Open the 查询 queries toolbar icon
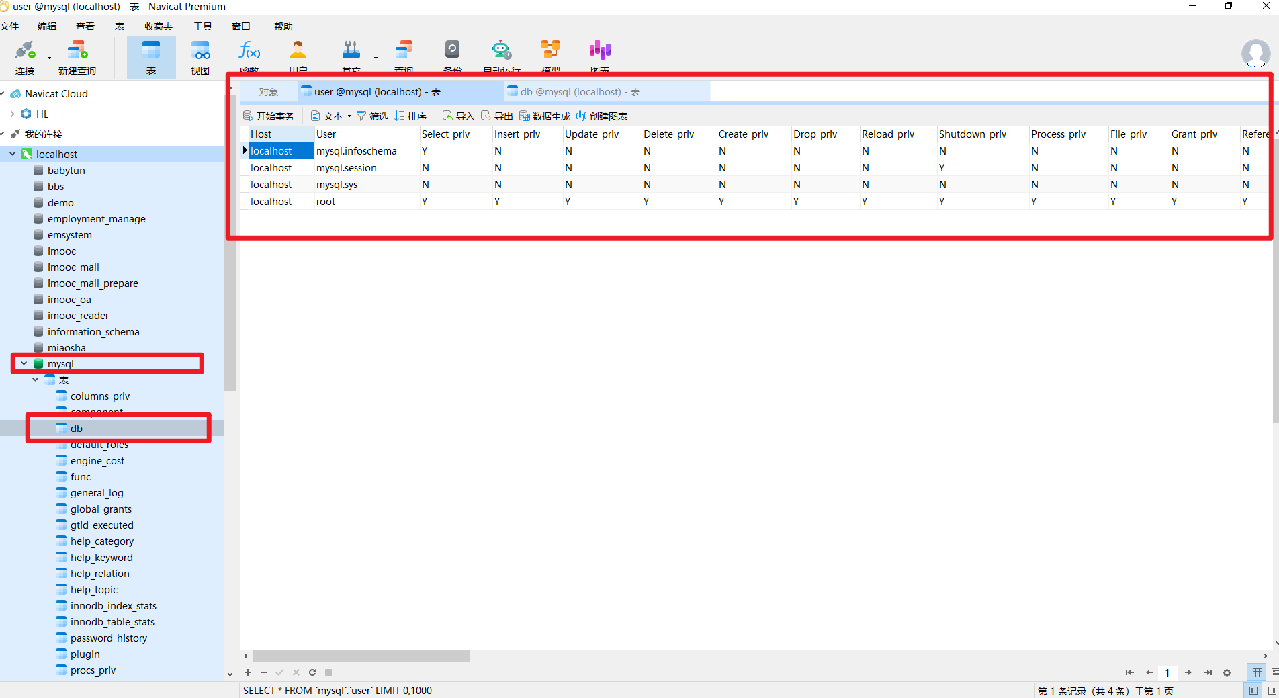 coord(404,50)
